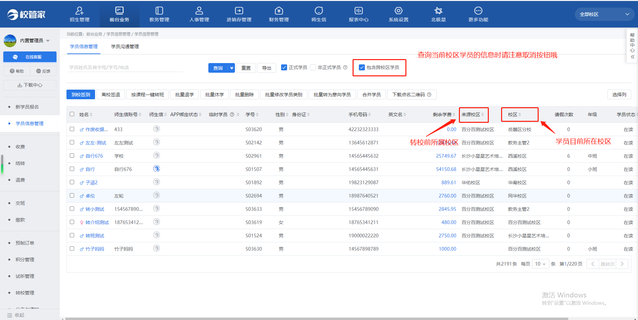Check the row for 竹子妈妈
The width and height of the screenshot is (638, 320).
point(72,248)
